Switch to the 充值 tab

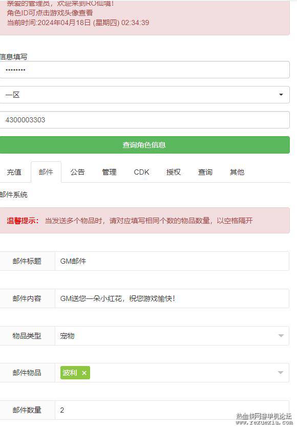coord(14,172)
